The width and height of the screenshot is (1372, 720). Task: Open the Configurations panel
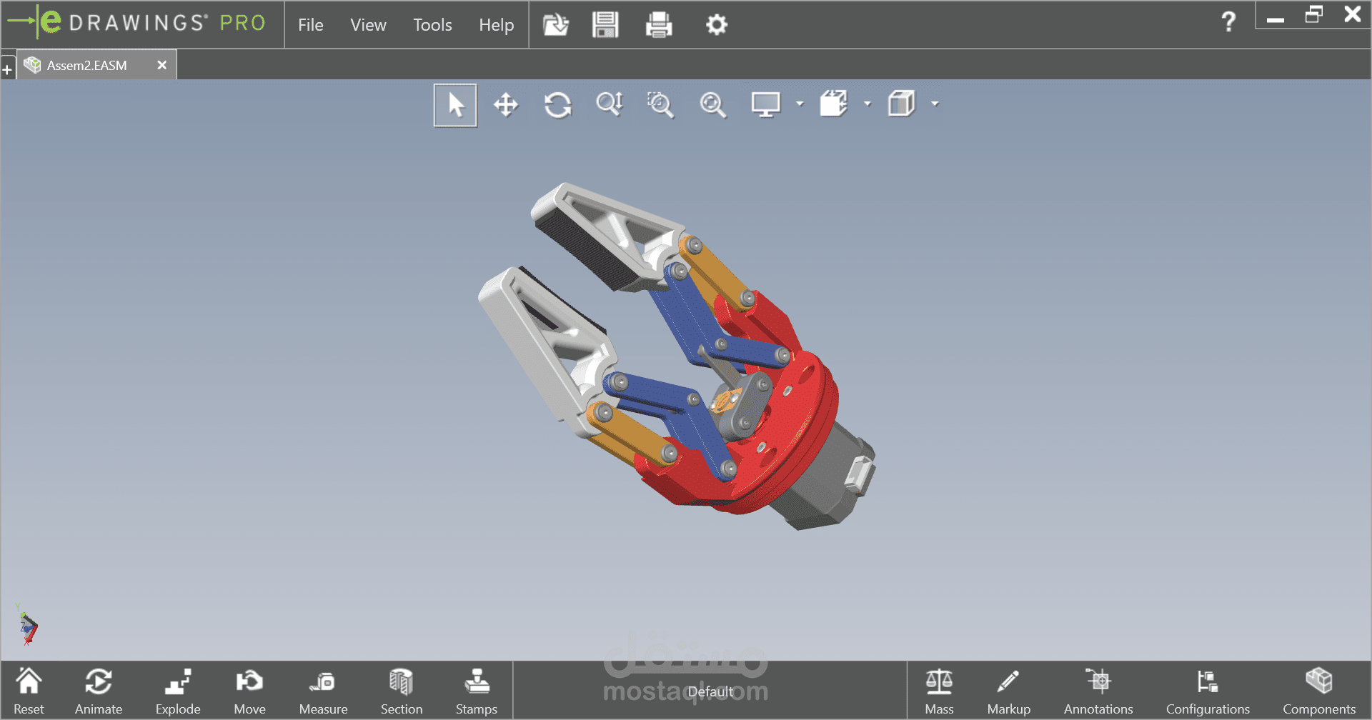tap(1208, 691)
